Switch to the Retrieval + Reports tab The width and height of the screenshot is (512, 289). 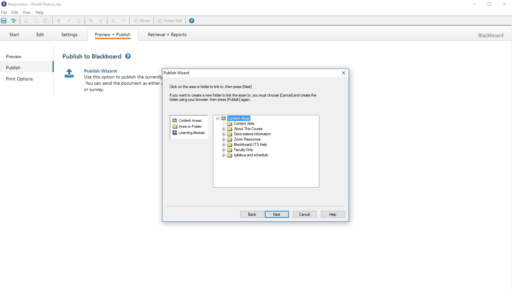coord(167,34)
